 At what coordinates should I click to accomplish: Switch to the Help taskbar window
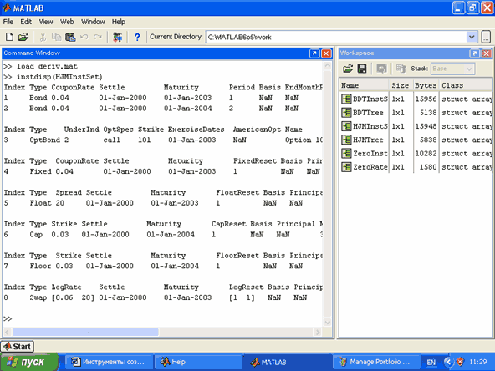coord(198,362)
